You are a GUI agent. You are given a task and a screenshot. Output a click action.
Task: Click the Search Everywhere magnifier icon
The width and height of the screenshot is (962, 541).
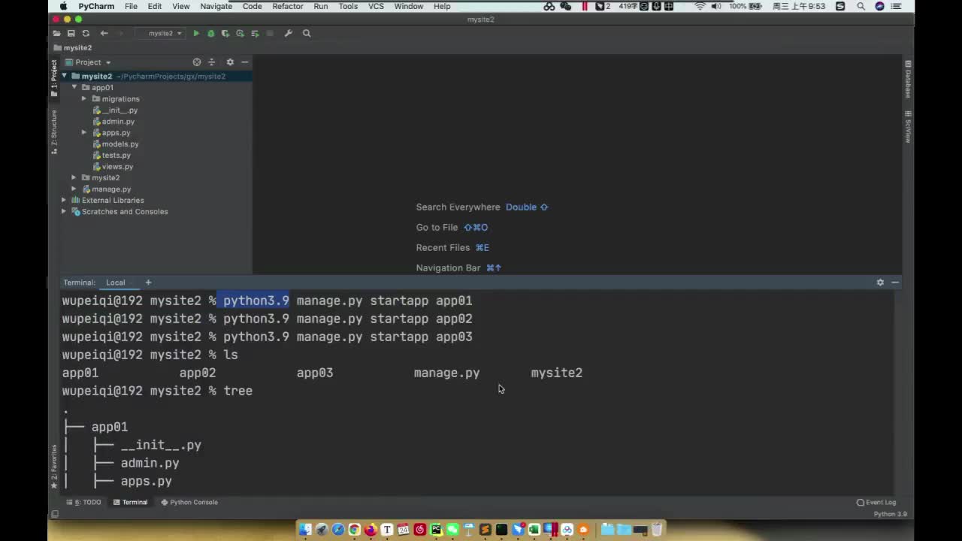click(x=307, y=33)
